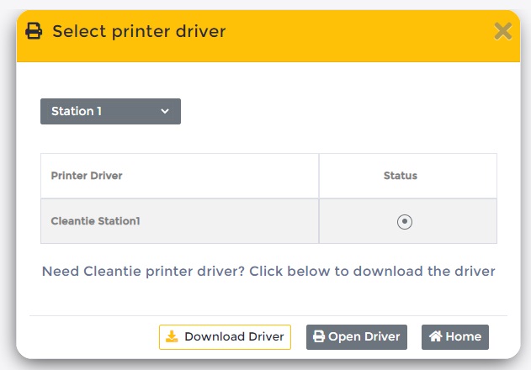Click the Open Driver button
531x370 pixels.
click(357, 337)
